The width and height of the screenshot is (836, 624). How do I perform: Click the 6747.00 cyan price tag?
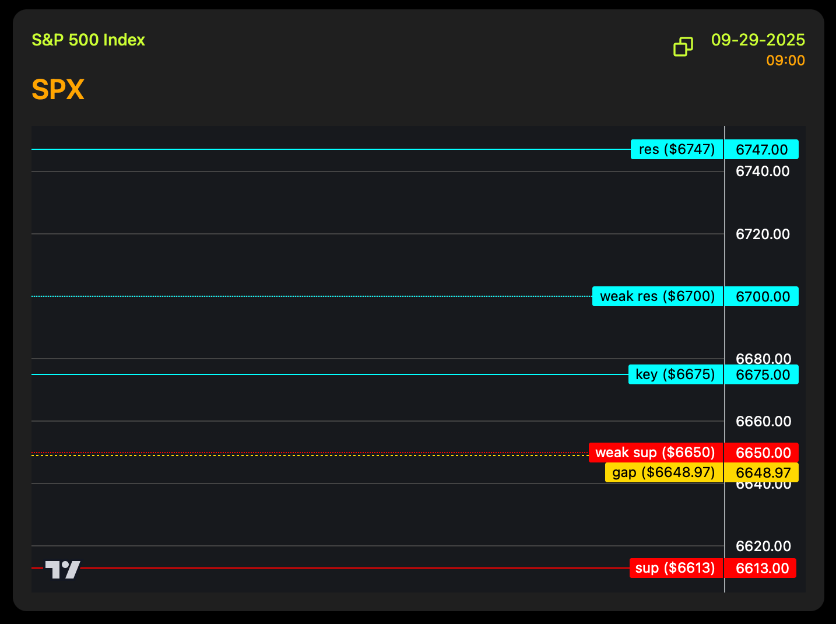click(761, 150)
